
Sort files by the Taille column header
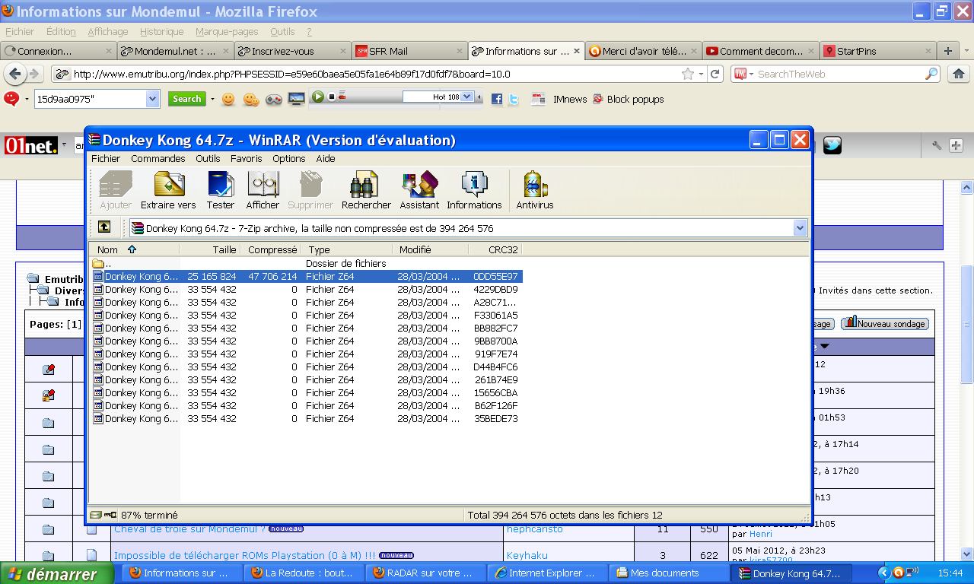224,249
